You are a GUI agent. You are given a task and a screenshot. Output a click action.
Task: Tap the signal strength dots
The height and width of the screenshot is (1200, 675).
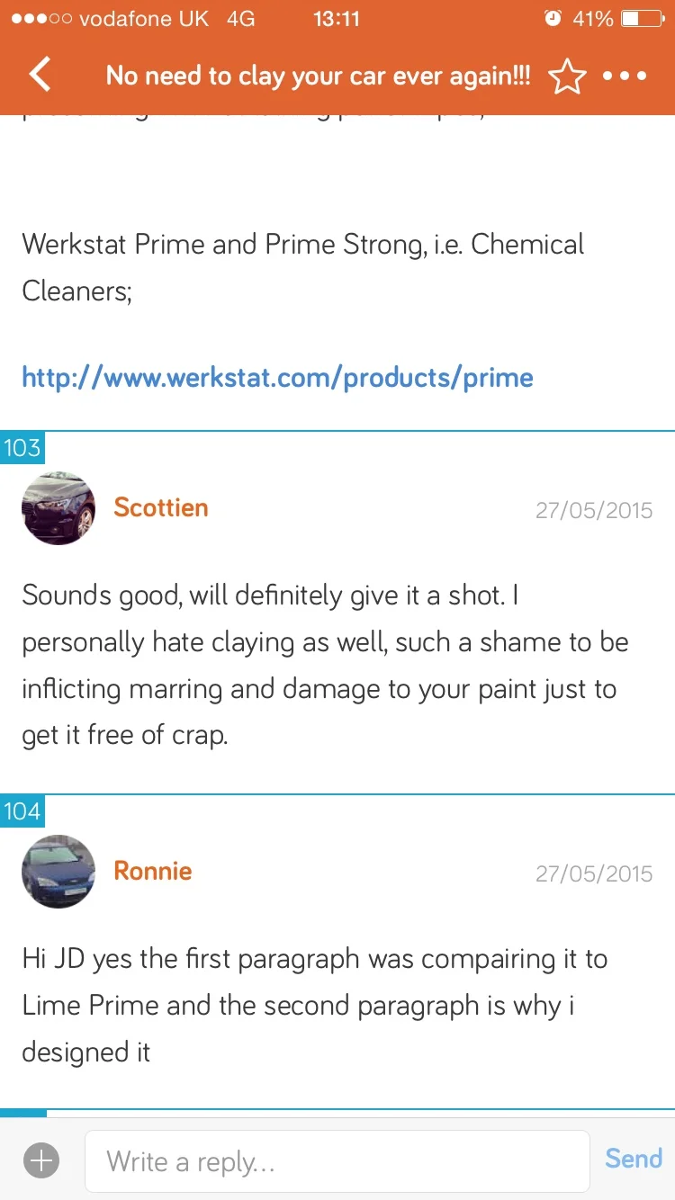pos(41,18)
